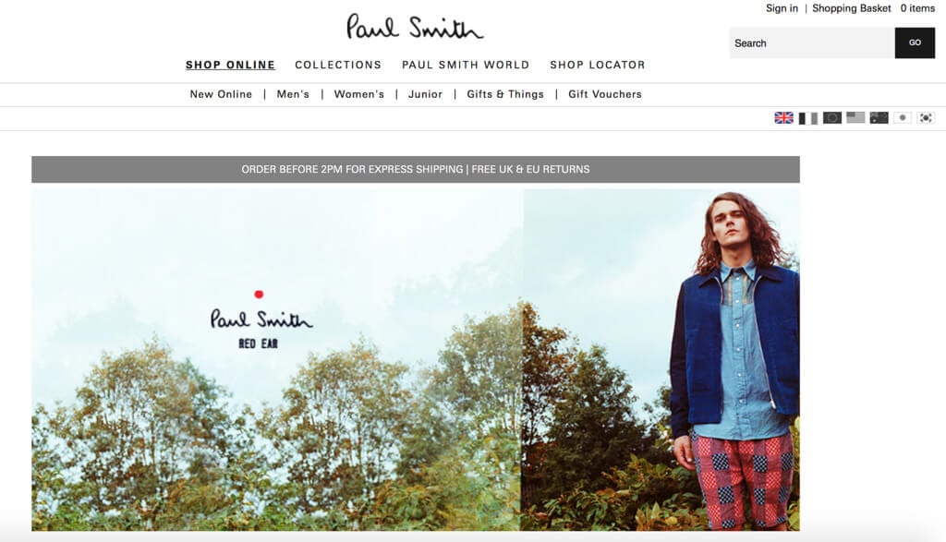Browse the Women's category
Image resolution: width=946 pixels, height=542 pixels.
pyautogui.click(x=359, y=94)
